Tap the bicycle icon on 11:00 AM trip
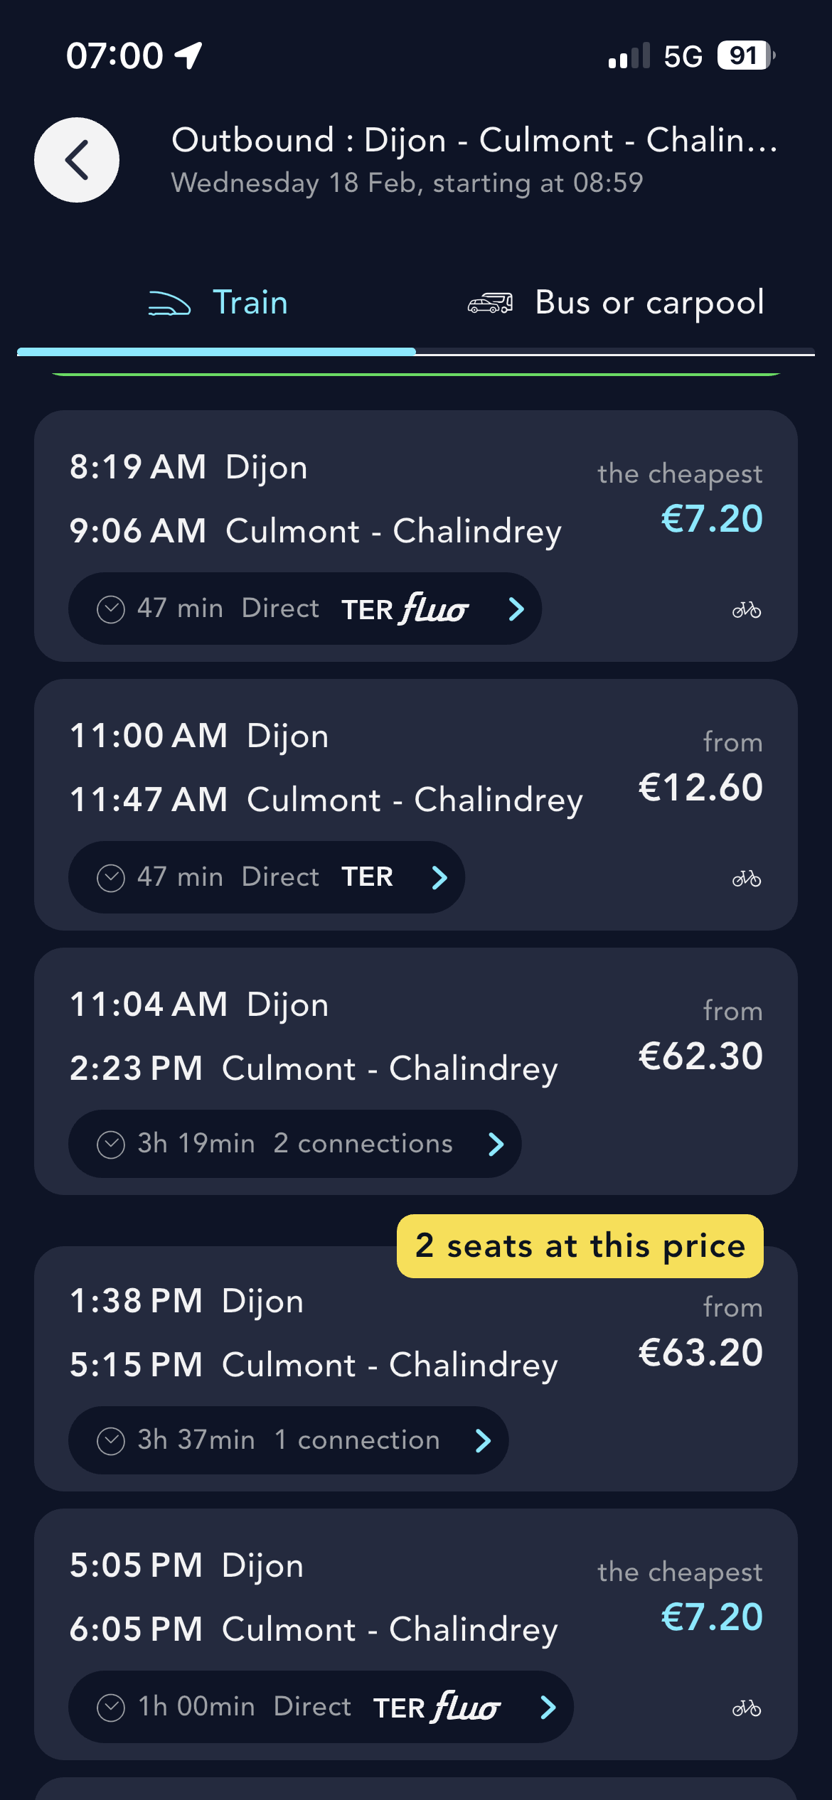 click(x=747, y=879)
